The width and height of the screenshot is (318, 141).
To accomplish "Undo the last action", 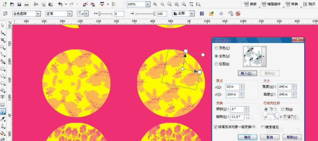I will pos(60,4).
